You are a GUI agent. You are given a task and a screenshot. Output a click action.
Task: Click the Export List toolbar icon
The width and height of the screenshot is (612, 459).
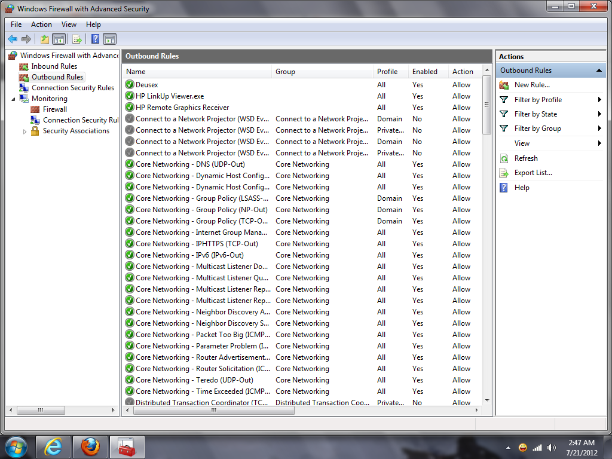point(76,39)
